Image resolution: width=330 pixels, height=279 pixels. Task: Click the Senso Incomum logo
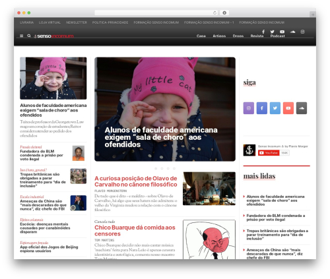tap(53, 36)
